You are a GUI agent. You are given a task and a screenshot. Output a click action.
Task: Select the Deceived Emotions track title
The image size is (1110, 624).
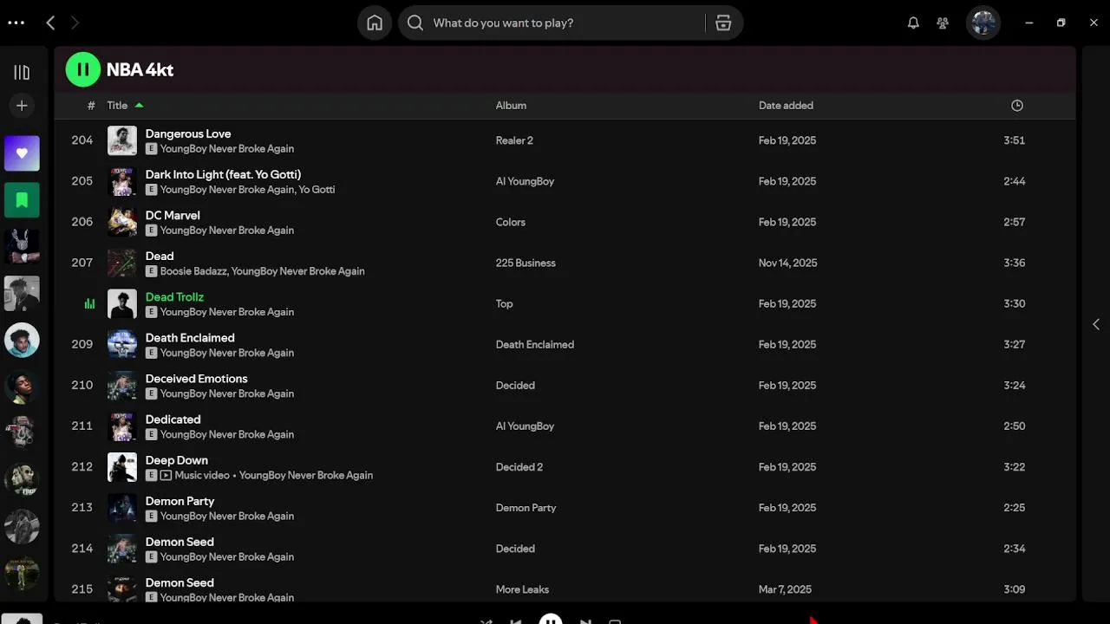pyautogui.click(x=196, y=378)
